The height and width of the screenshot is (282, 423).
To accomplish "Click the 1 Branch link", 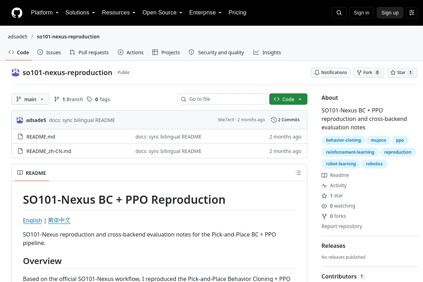I will click(x=69, y=99).
